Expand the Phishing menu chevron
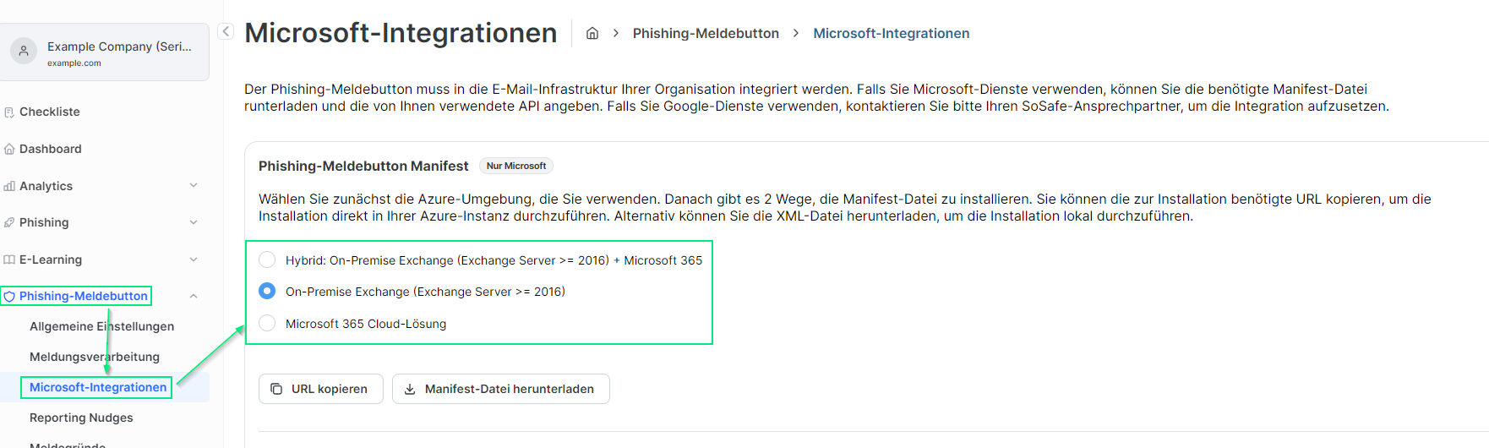The height and width of the screenshot is (448, 1489). pyautogui.click(x=194, y=222)
